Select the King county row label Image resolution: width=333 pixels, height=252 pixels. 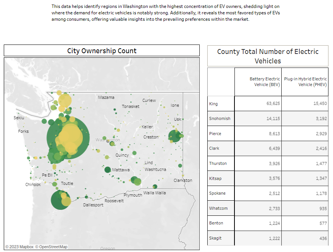213,104
